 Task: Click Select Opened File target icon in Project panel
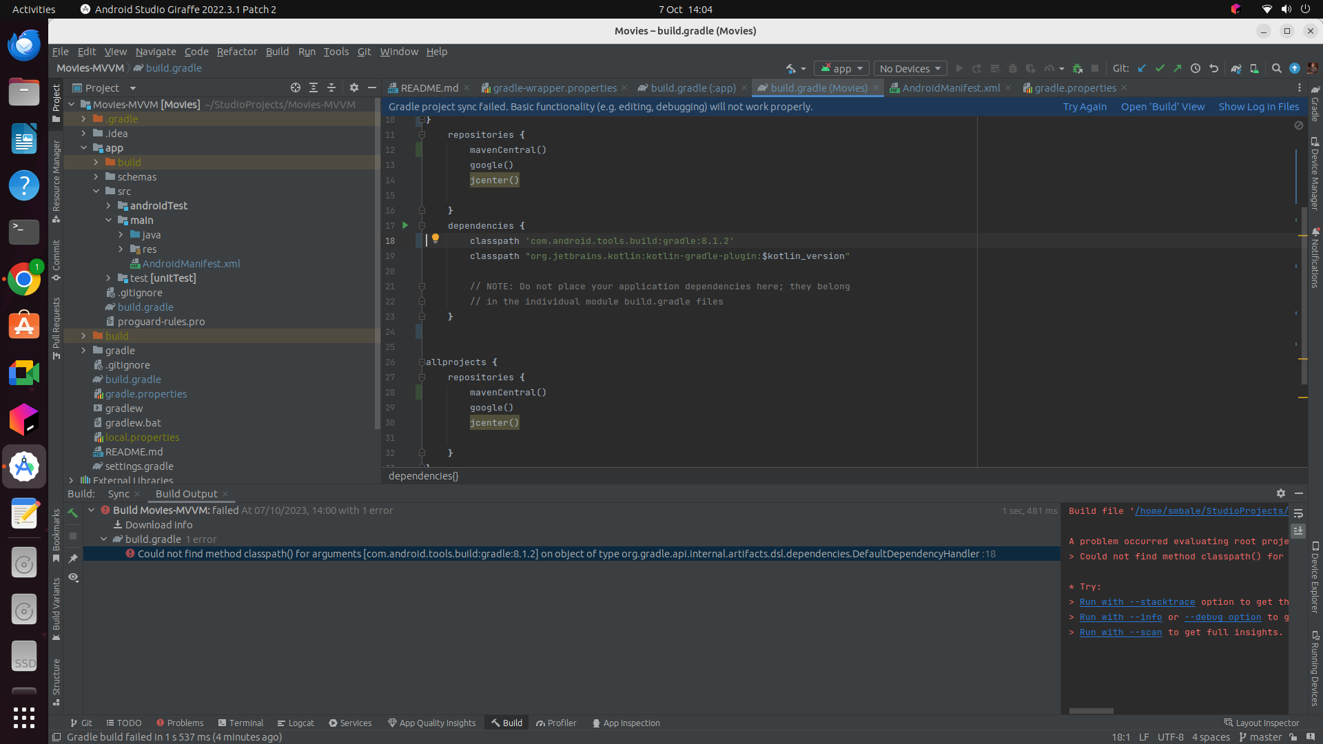296,87
